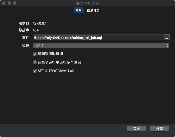The width and height of the screenshot is (175, 137).
Task: Click the 文件 label
Action: pos(26,38)
